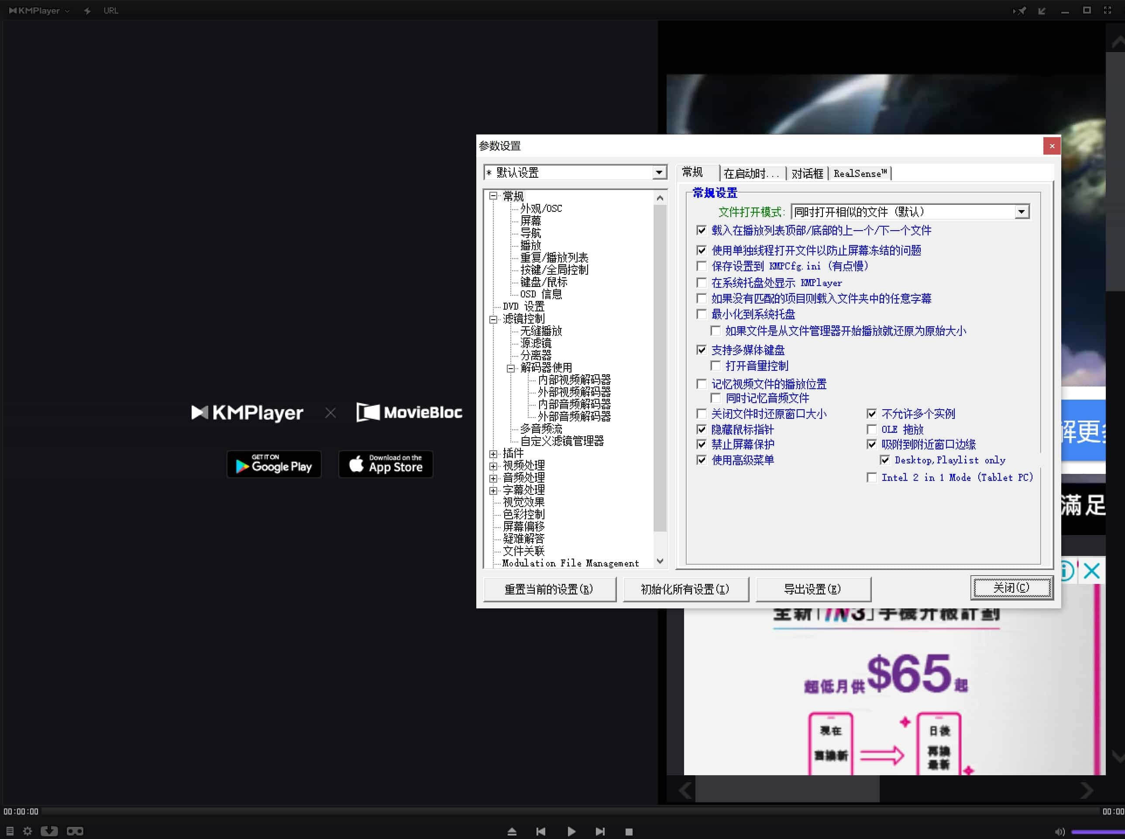Click 初始化所有设置(I) button
The height and width of the screenshot is (839, 1125).
point(685,589)
